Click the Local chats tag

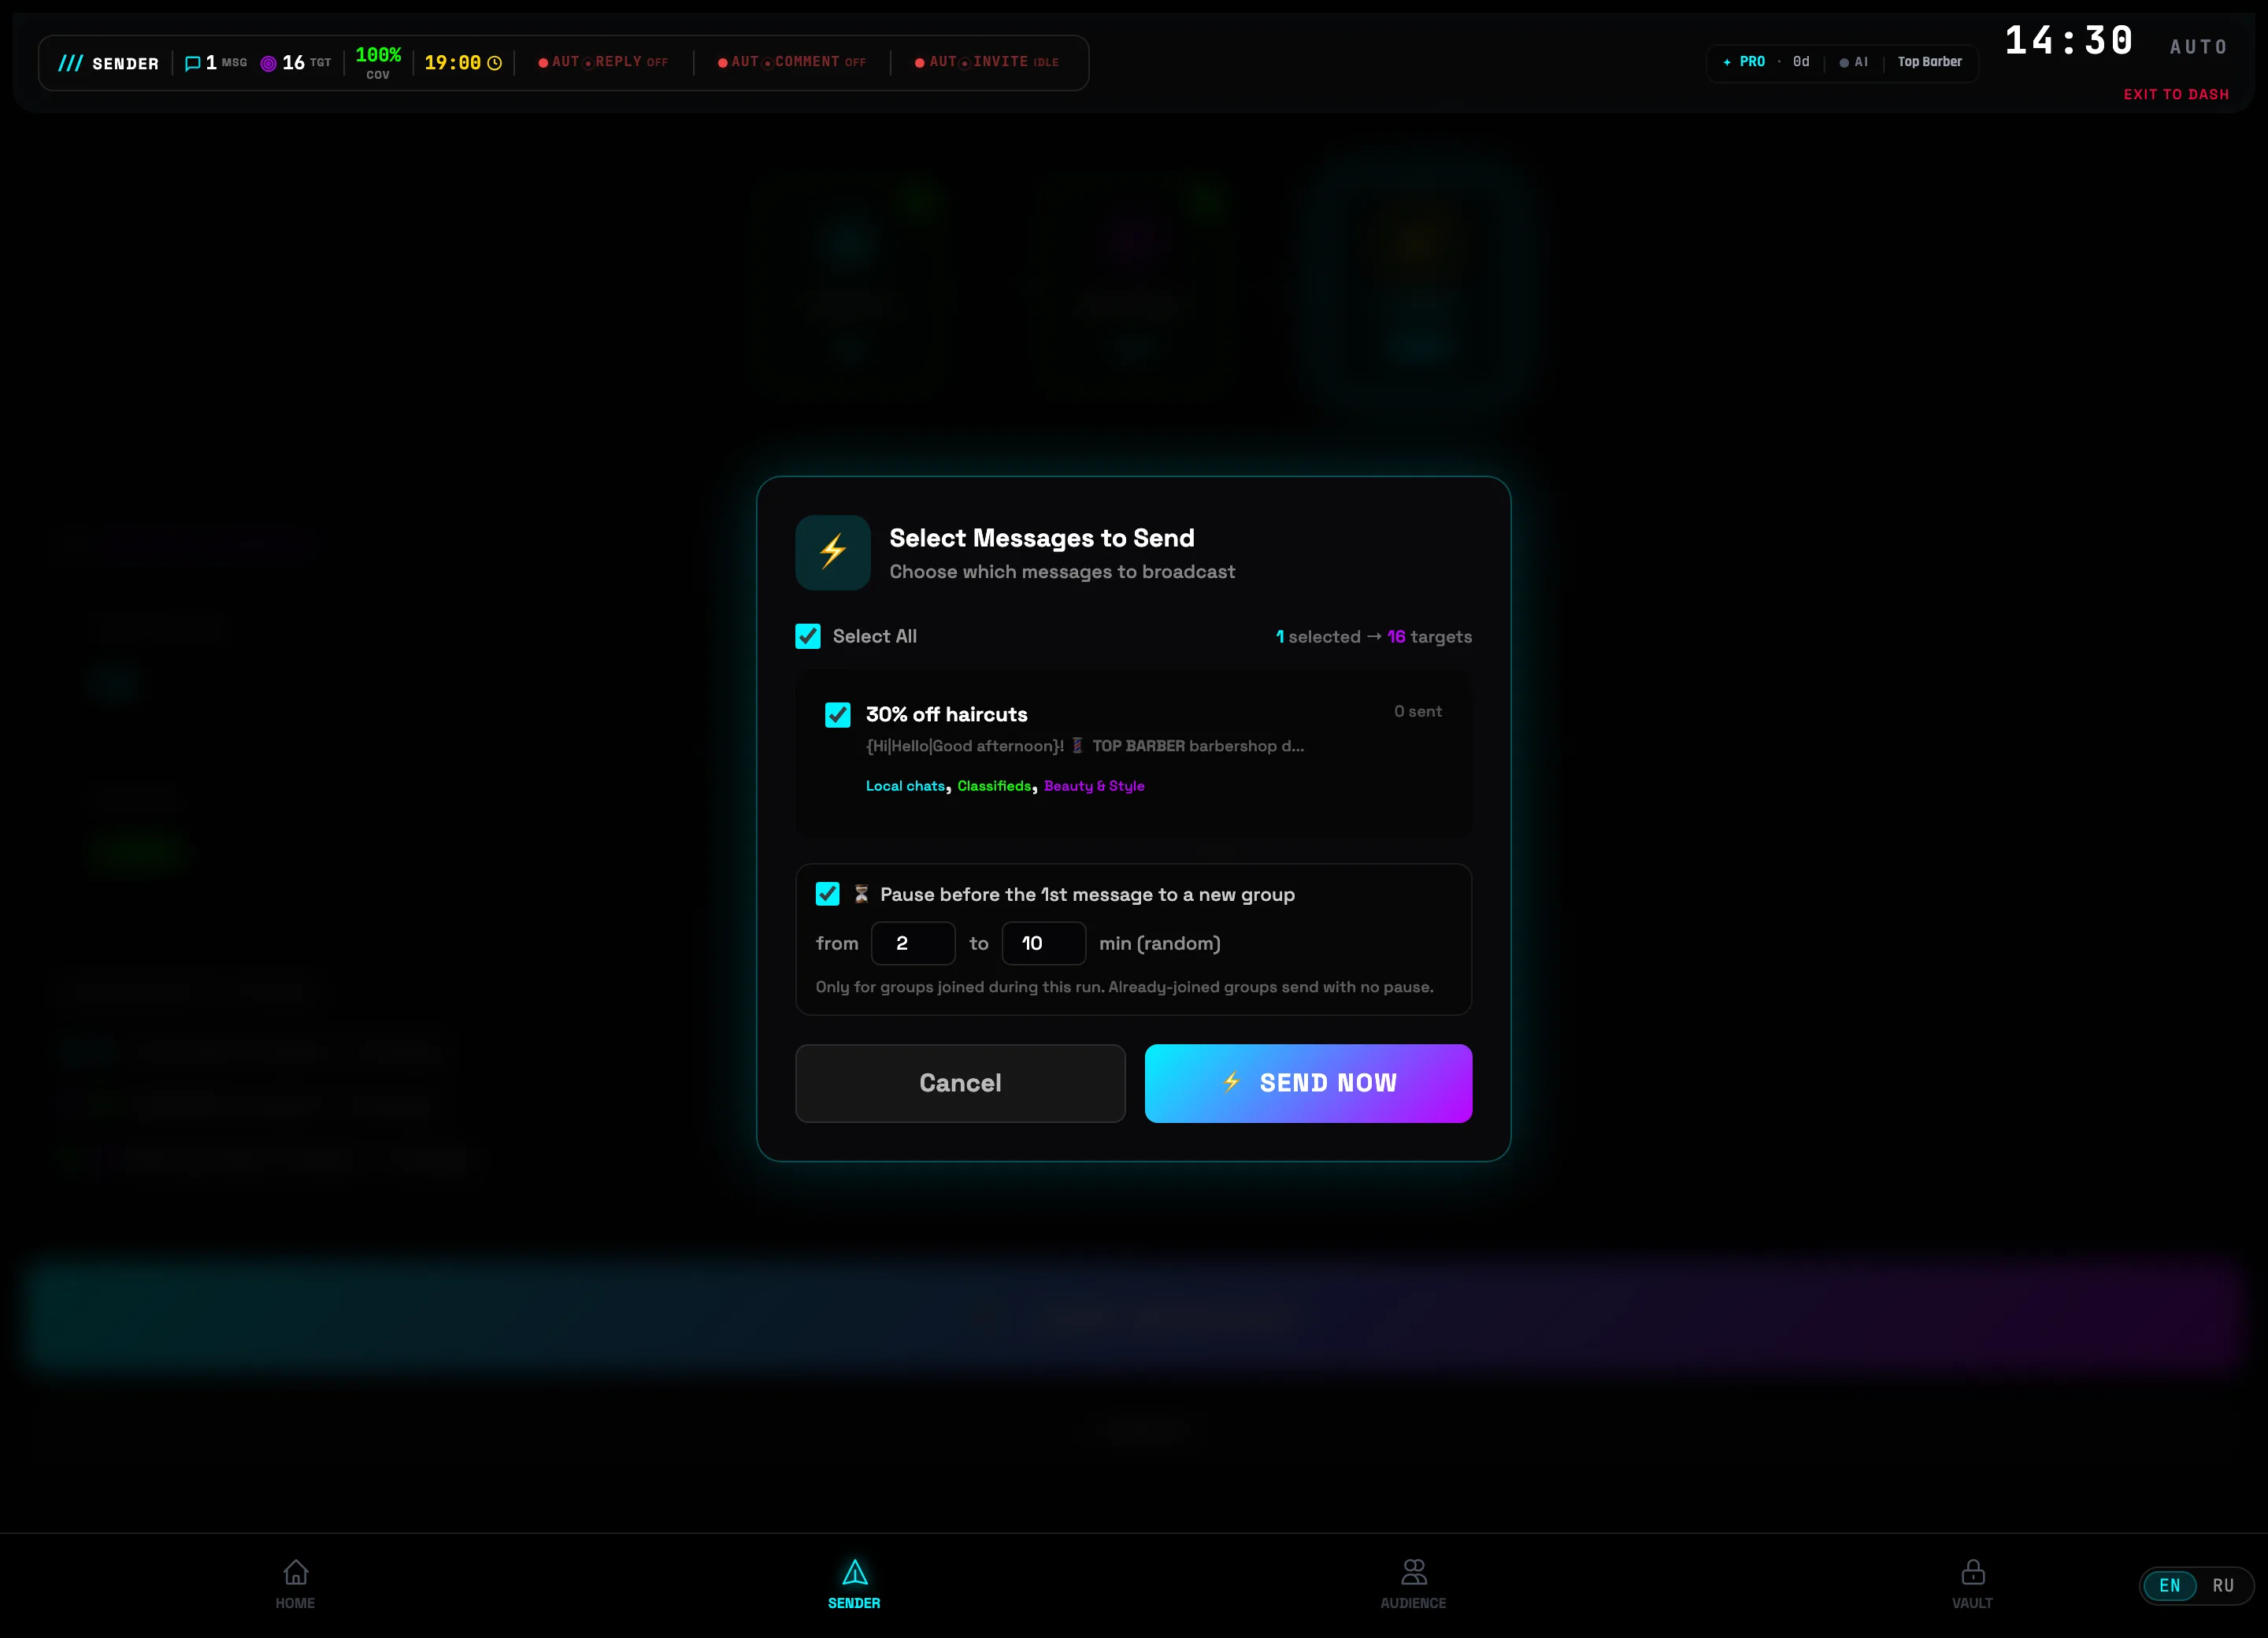(905, 786)
